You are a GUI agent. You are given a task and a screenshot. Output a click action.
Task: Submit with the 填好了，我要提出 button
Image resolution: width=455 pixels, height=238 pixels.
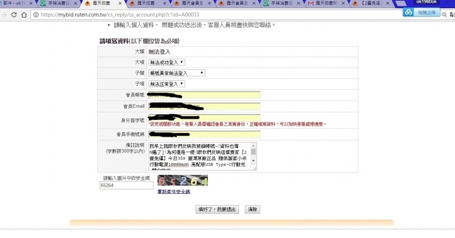(x=217, y=210)
